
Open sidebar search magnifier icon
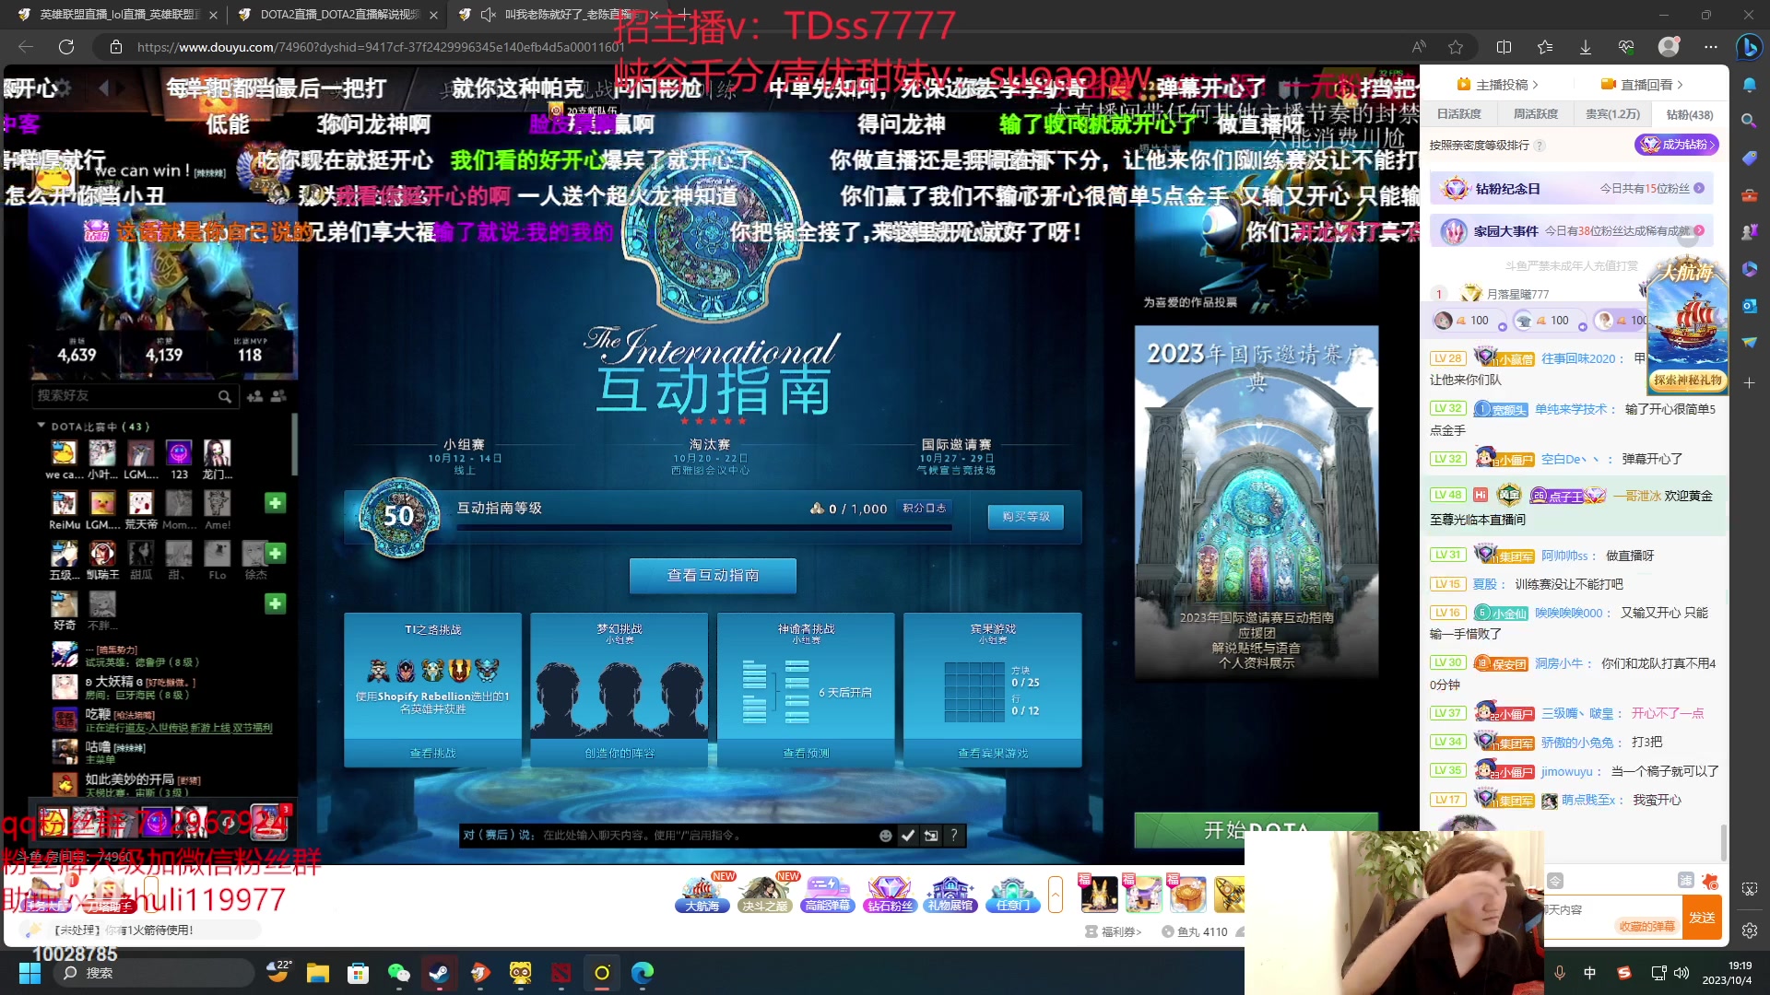(1749, 121)
